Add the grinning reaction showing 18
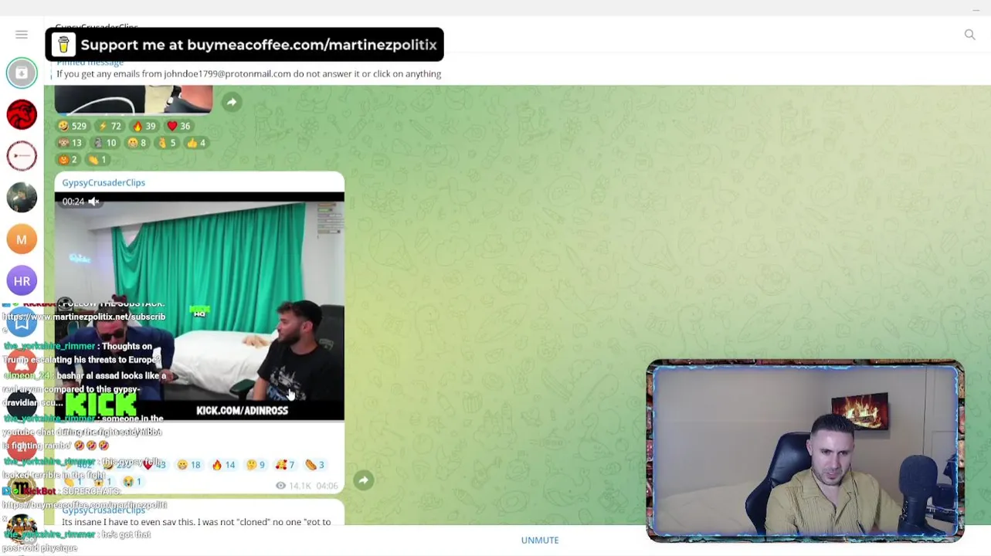 pos(188,465)
